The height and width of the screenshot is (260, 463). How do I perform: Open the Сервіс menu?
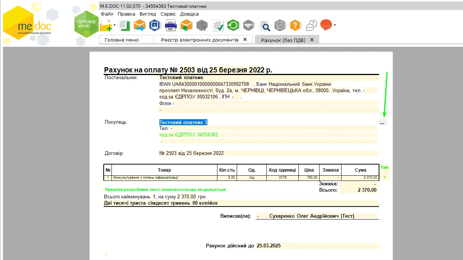pyautogui.click(x=168, y=14)
